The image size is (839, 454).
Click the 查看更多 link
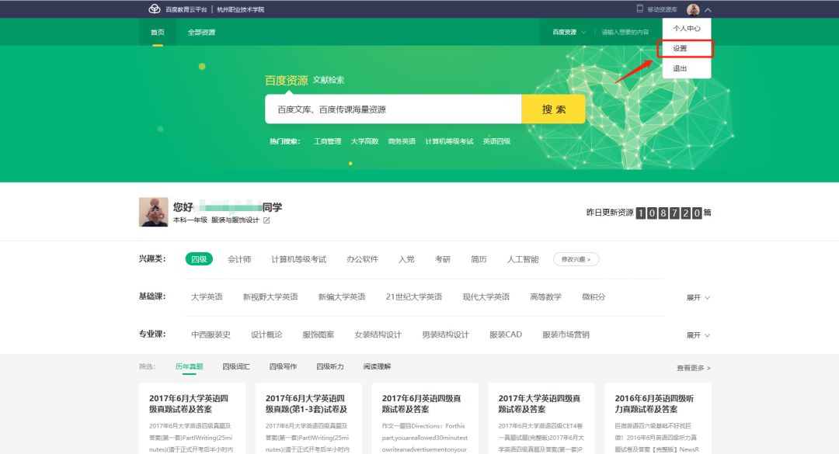[x=693, y=368]
